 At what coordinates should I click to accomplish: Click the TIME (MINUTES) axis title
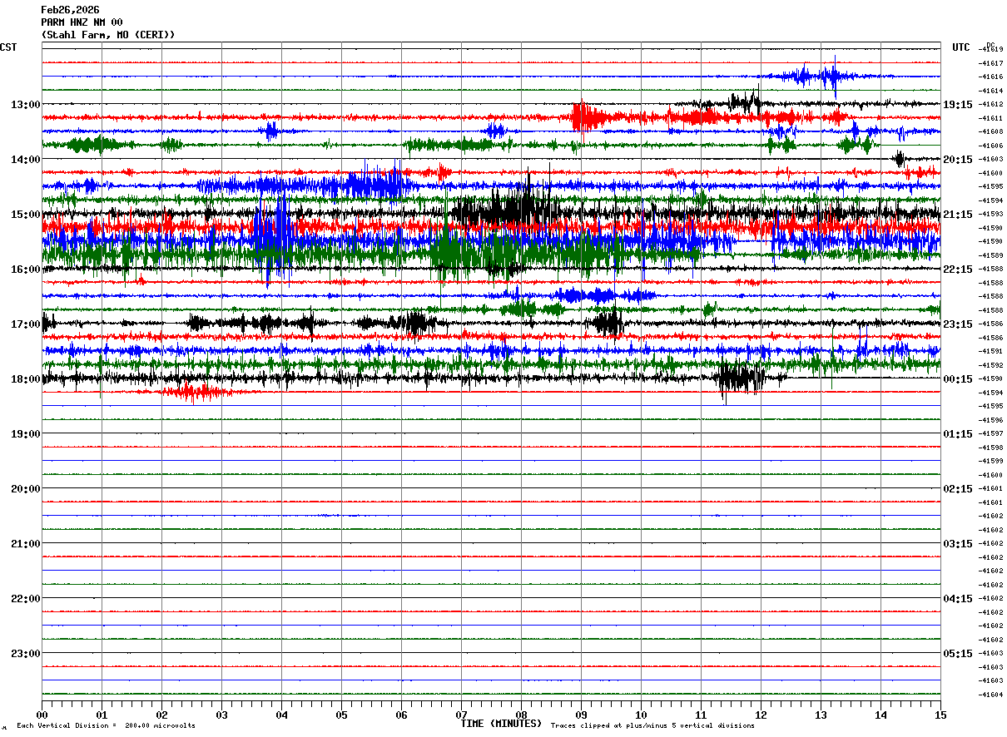coord(501,724)
